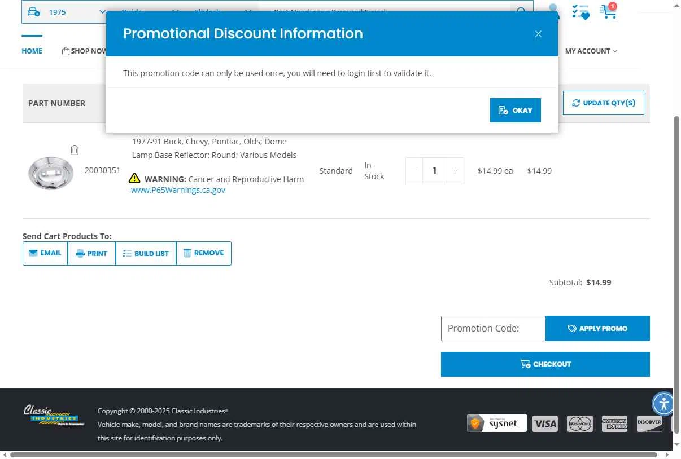Open the shopping cart icon with badge
Image resolution: width=681 pixels, height=459 pixels.
click(608, 11)
